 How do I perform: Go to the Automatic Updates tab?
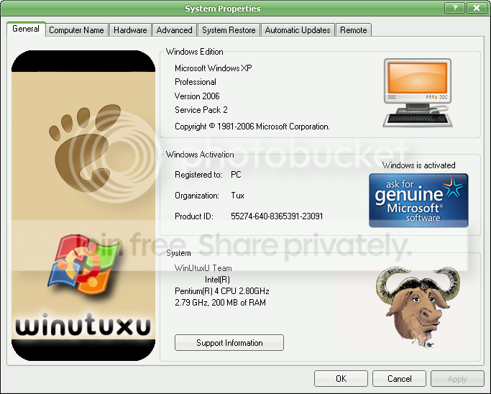(298, 30)
